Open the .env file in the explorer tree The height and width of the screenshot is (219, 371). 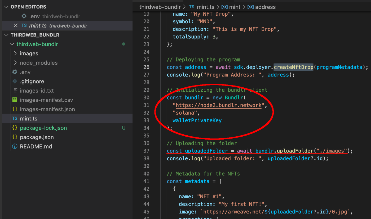tap(25, 72)
